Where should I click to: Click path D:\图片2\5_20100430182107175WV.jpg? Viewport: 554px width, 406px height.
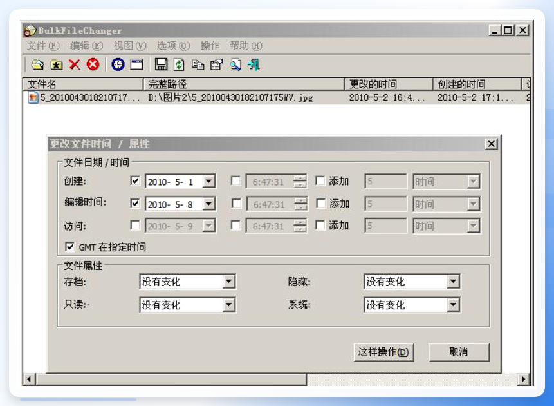pyautogui.click(x=230, y=98)
